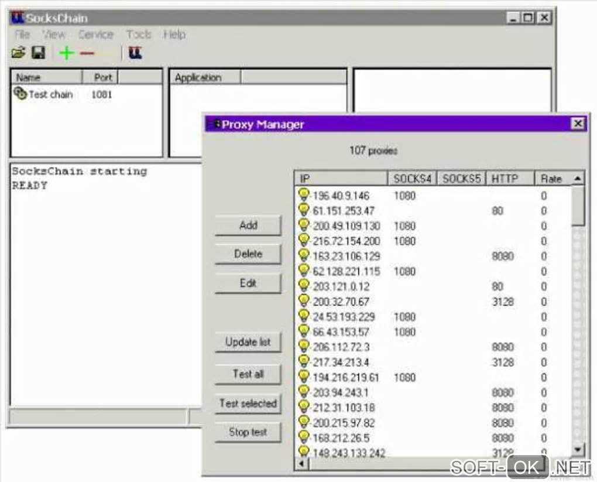This screenshot has width=597, height=482.
Task: Click the Delete proxy button
Action: (x=248, y=254)
